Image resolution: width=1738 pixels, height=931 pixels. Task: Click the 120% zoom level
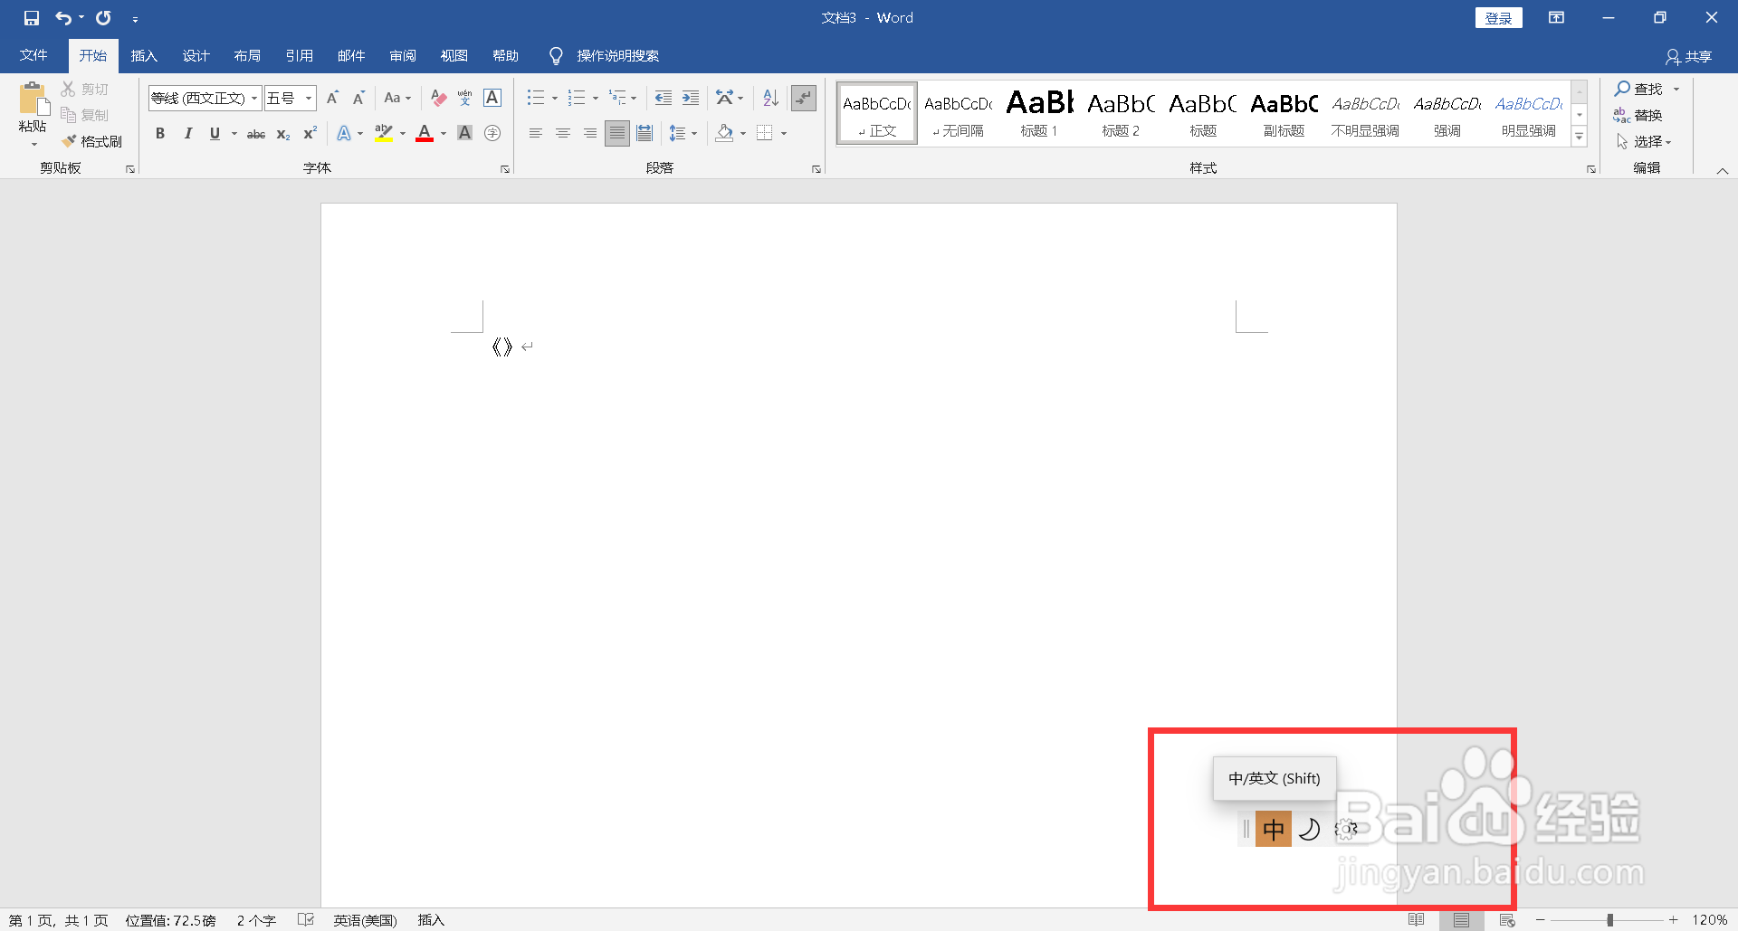pyautogui.click(x=1709, y=920)
